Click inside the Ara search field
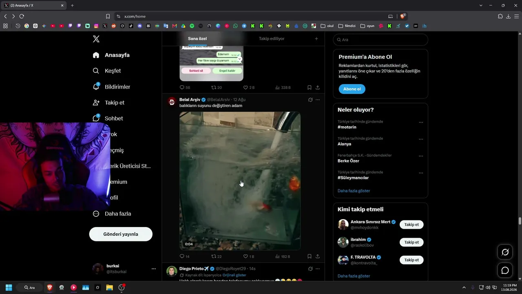The height and width of the screenshot is (294, 522). [380, 40]
